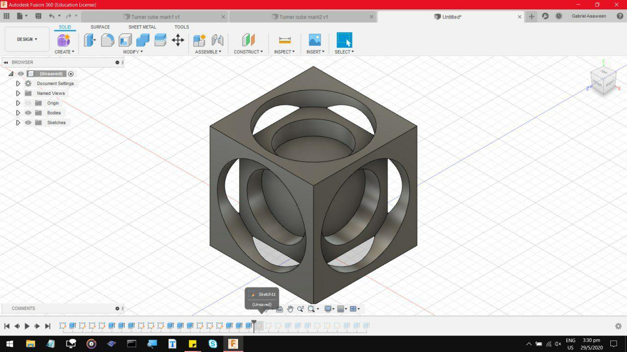Select the Press Pull tool
627x352 pixels.
(90, 40)
